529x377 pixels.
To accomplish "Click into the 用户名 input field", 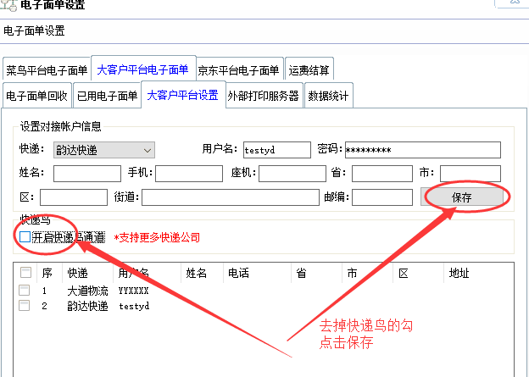I will point(276,150).
